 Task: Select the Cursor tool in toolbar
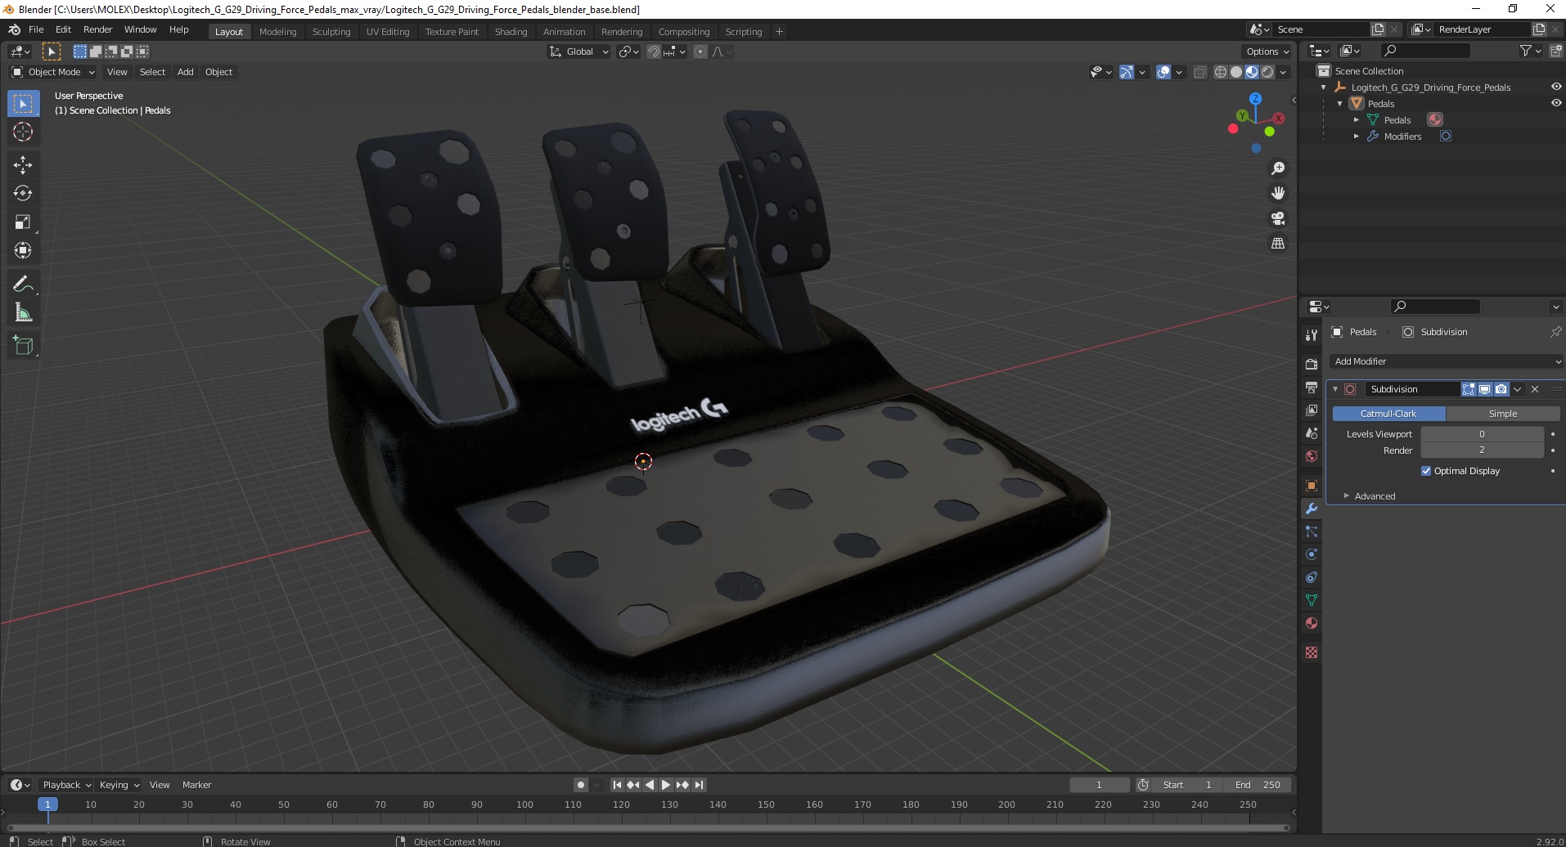point(23,132)
